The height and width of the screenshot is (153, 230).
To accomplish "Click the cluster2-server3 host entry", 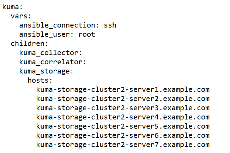I will coord(123,108).
